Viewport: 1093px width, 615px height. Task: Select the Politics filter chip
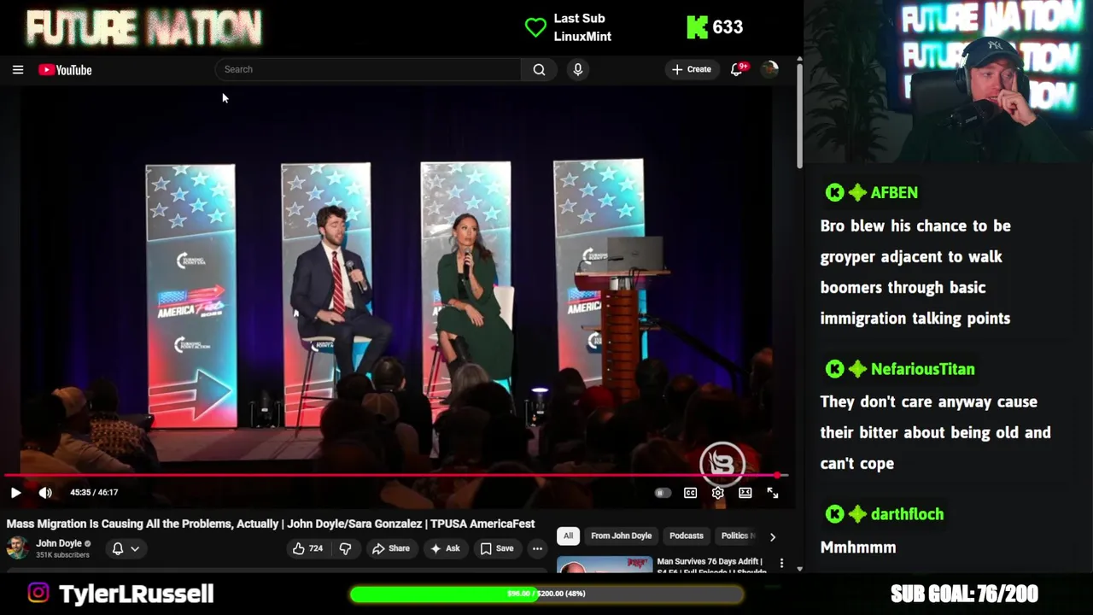click(738, 536)
